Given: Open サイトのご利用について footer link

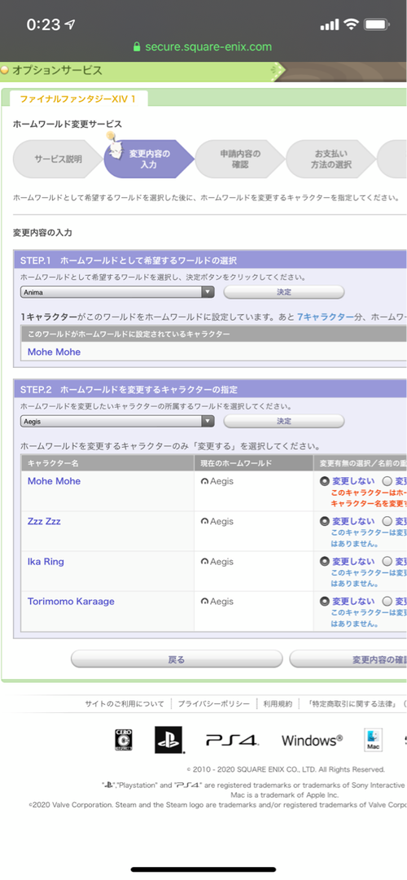Looking at the screenshot, I should 125,704.
